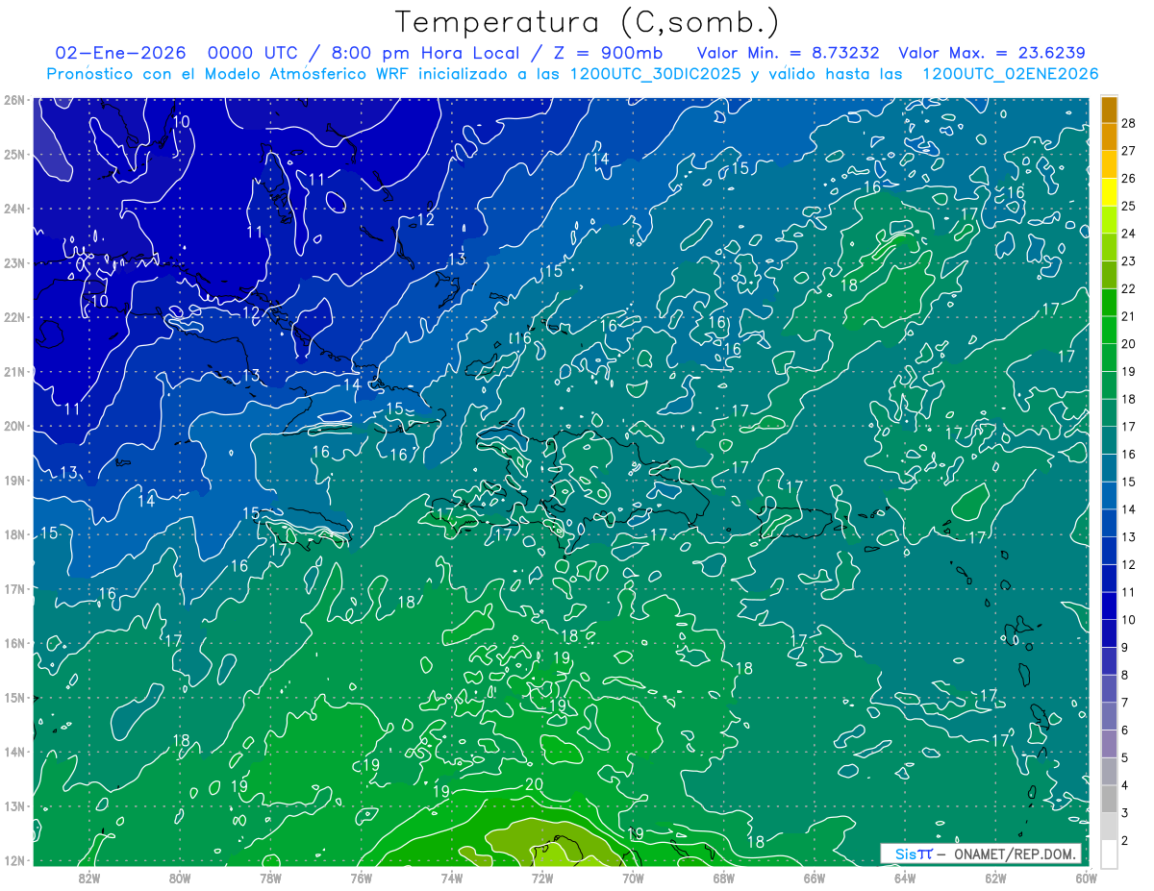This screenshot has width=1154, height=891.
Task: Click color scale label "21"
Action: (x=1128, y=316)
